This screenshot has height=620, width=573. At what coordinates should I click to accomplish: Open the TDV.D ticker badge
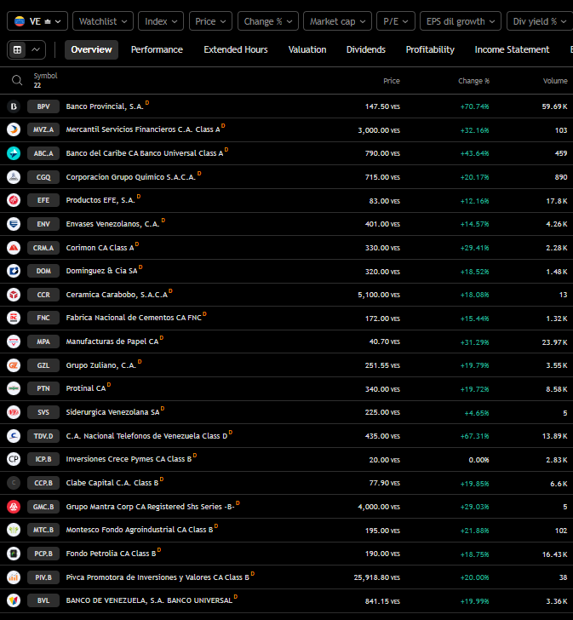[x=43, y=436]
